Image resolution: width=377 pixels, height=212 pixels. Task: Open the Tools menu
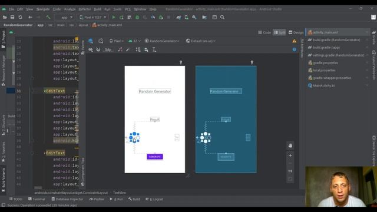click(117, 9)
